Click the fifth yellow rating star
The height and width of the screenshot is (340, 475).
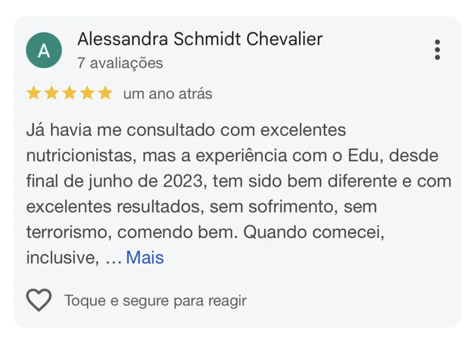pos(105,93)
